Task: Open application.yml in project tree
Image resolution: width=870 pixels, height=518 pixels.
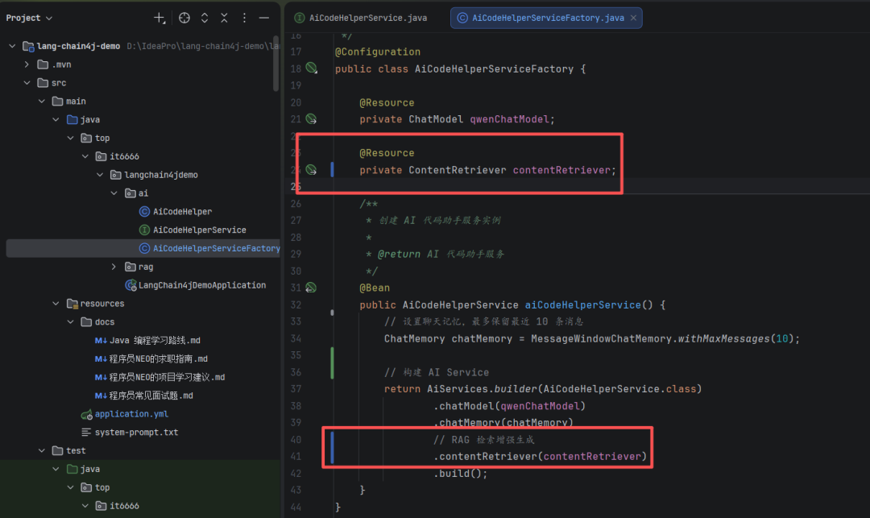Action: click(x=122, y=414)
